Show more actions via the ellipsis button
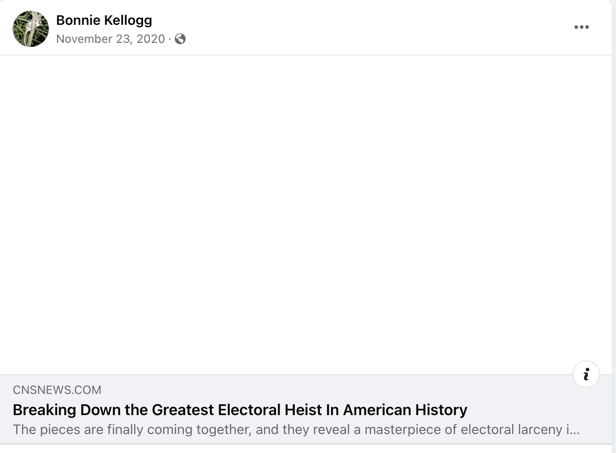Viewport: 616px width, 453px height. (x=581, y=27)
